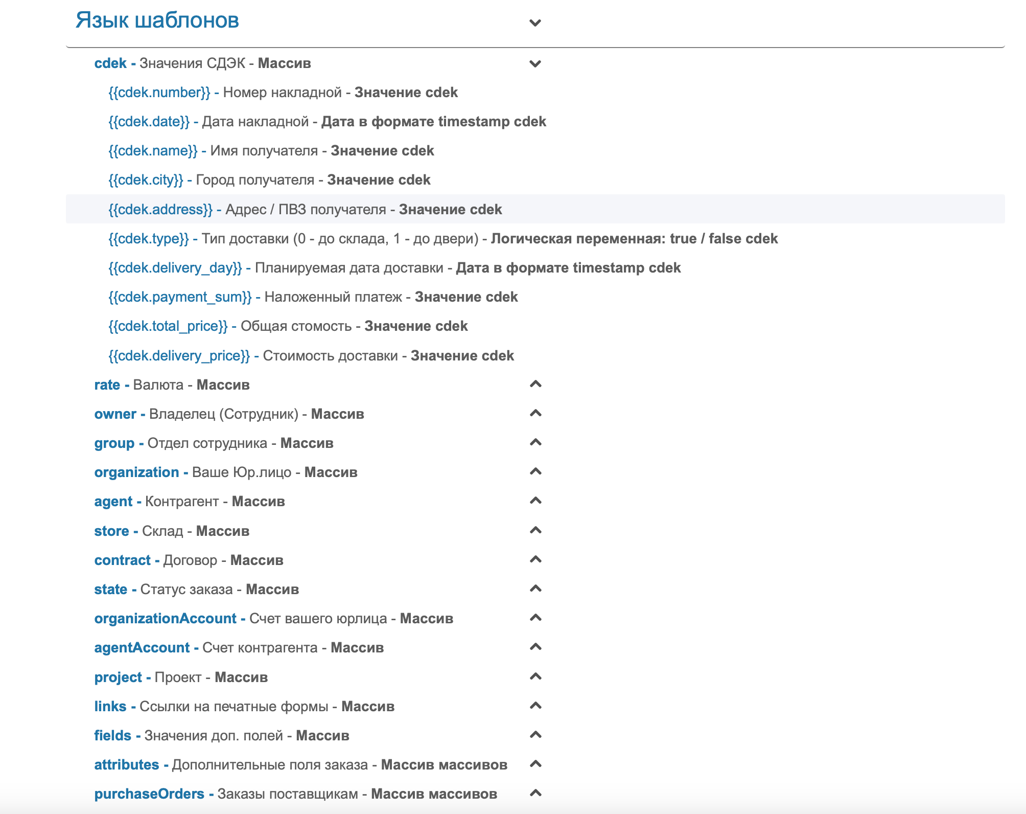Click the {{cdek.delivery_day}} variable link

175,268
